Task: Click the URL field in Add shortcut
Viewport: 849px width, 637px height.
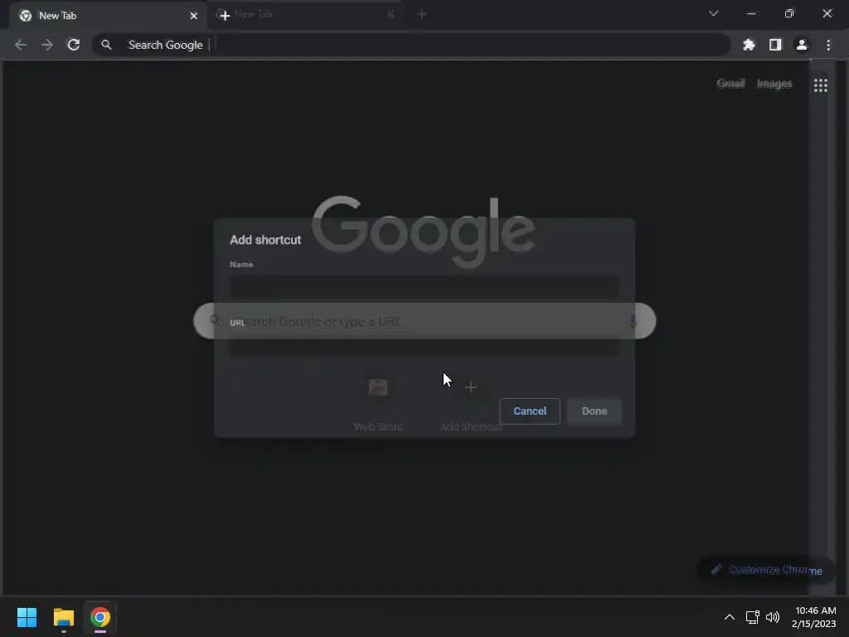Action: [424, 346]
